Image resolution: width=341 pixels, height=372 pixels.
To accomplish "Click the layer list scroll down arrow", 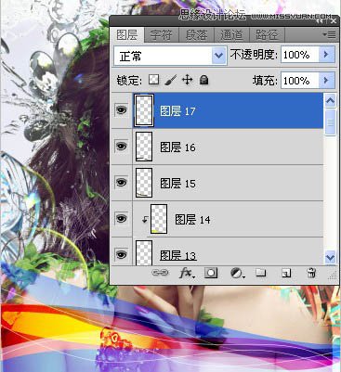I will [x=330, y=257].
